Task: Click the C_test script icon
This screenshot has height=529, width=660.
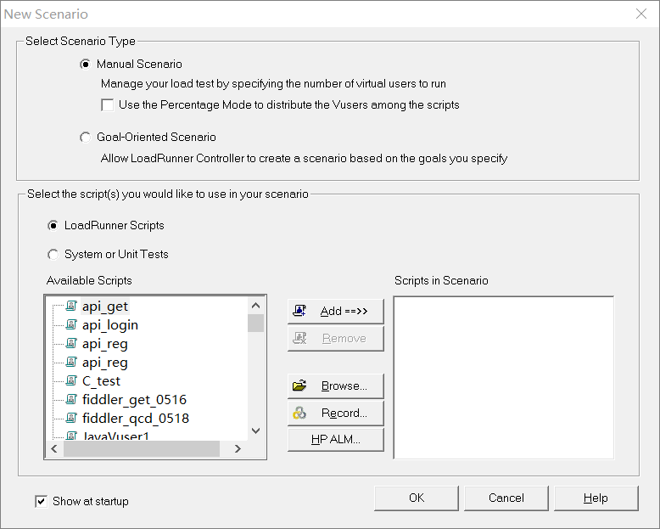Action: pos(71,381)
